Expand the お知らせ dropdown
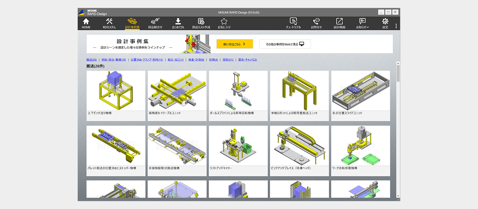 click(362, 23)
